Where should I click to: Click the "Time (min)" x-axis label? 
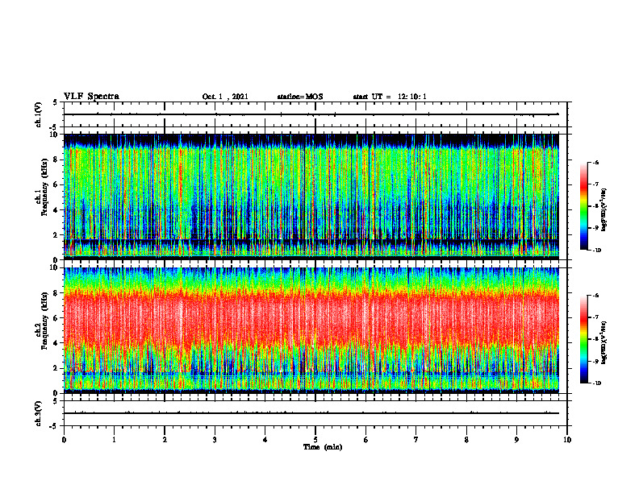(323, 447)
